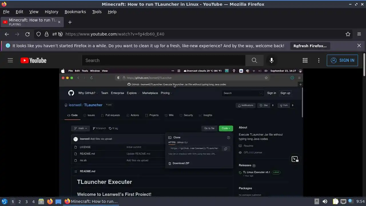Image resolution: width=366 pixels, height=206 pixels.
Task: Click the forward navigation arrow
Action: point(17,34)
